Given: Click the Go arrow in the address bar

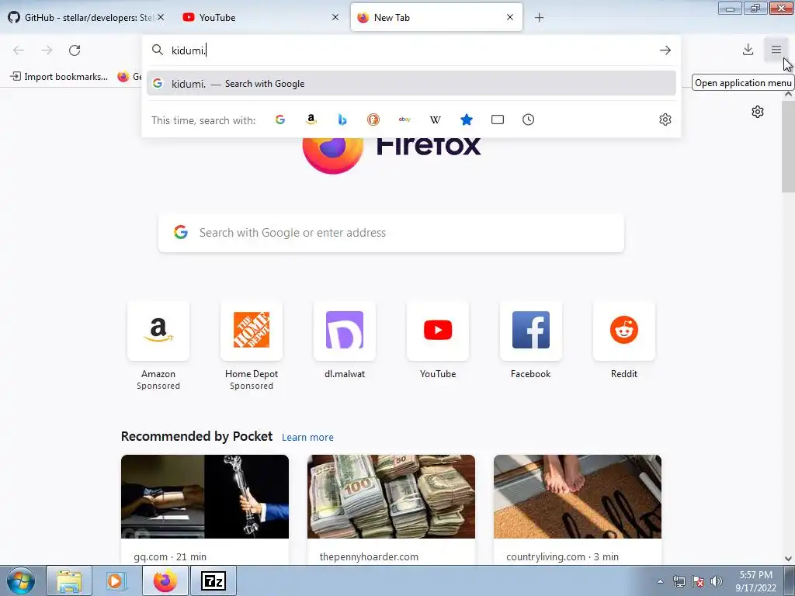Looking at the screenshot, I should (x=665, y=50).
